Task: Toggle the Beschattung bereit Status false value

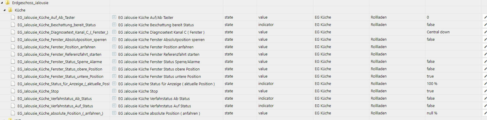Action: coord(431,25)
